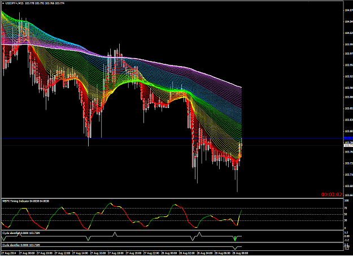Click the 28 Aug 06:00 time label
Screen dimensions: 353x256
[x=223, y=253]
